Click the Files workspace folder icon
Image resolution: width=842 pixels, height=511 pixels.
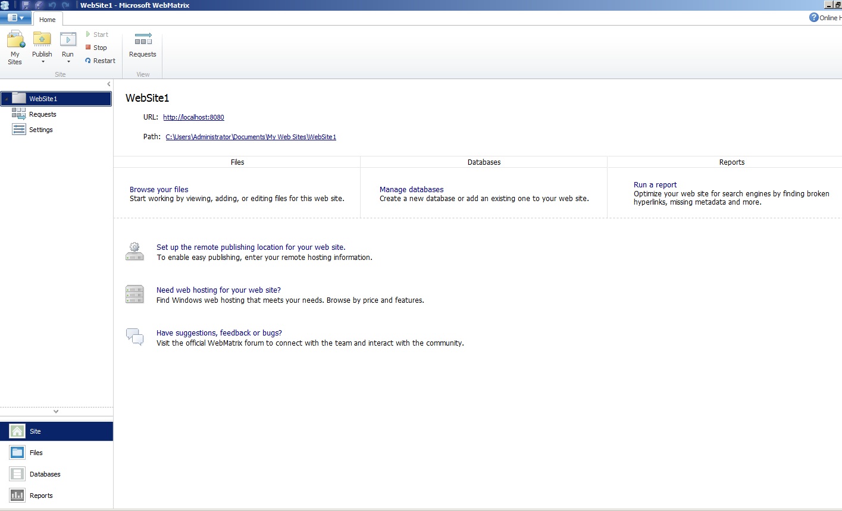[17, 453]
